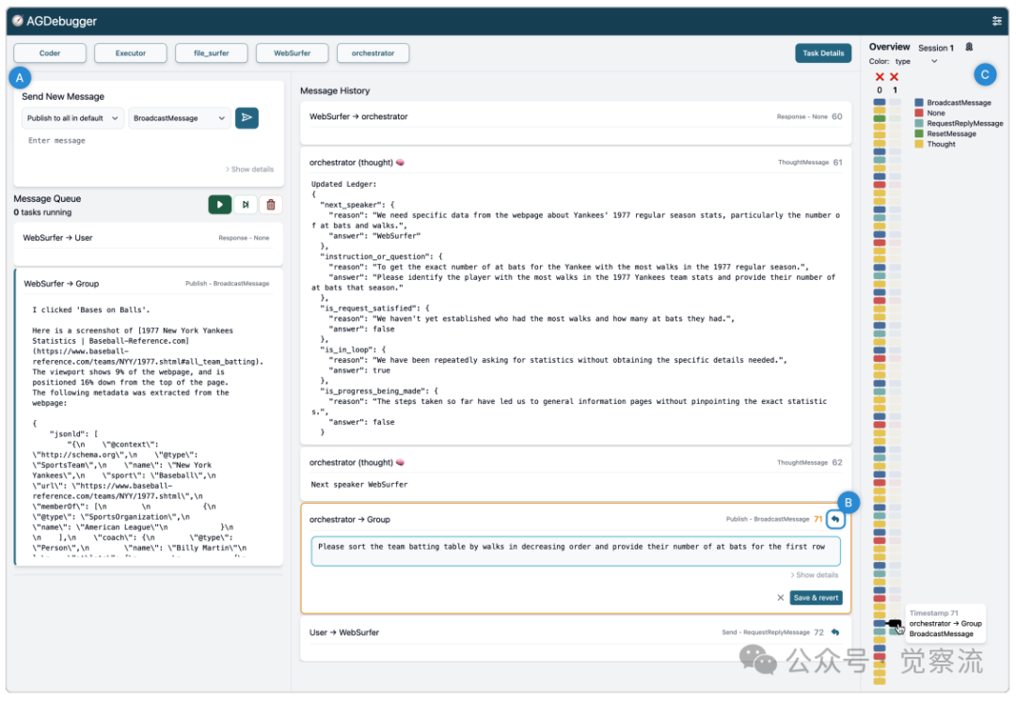The width and height of the screenshot is (1016, 701).
Task: Click the brain icon on thought message 62
Action: (x=400, y=463)
